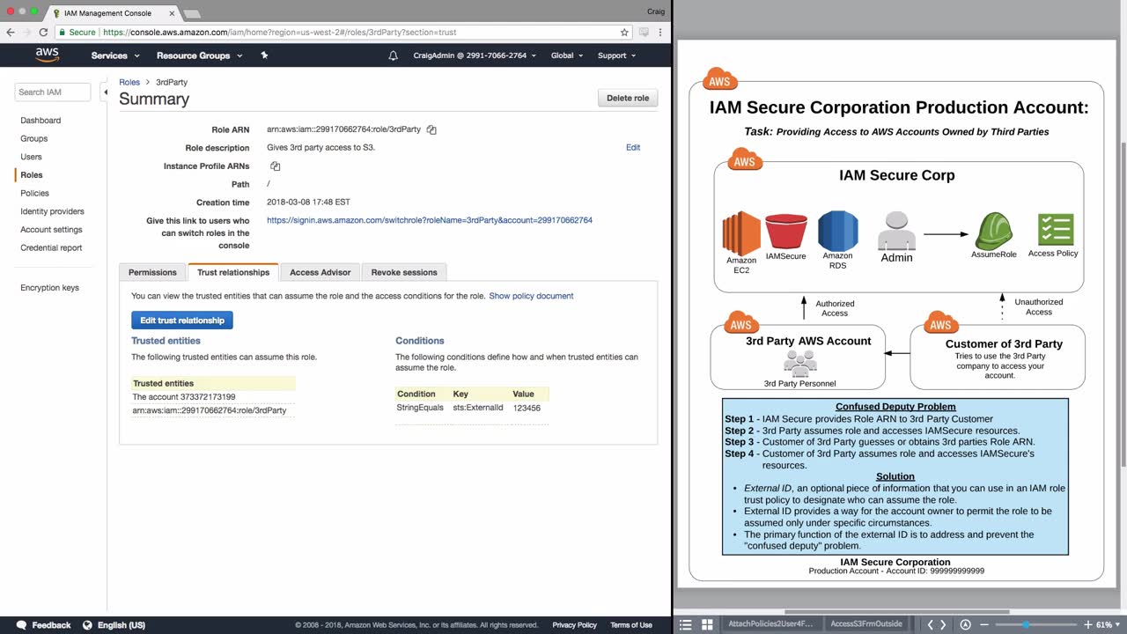Switch to the Permissions tab
The width and height of the screenshot is (1127, 634).
[153, 272]
